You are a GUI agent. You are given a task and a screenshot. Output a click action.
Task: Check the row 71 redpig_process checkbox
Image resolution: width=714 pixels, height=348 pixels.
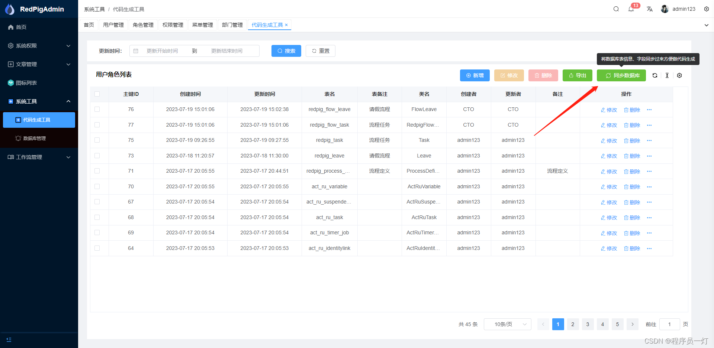pyautogui.click(x=97, y=171)
